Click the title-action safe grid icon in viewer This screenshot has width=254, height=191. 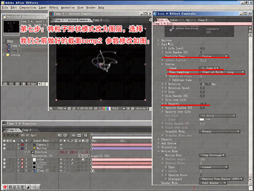point(69,109)
